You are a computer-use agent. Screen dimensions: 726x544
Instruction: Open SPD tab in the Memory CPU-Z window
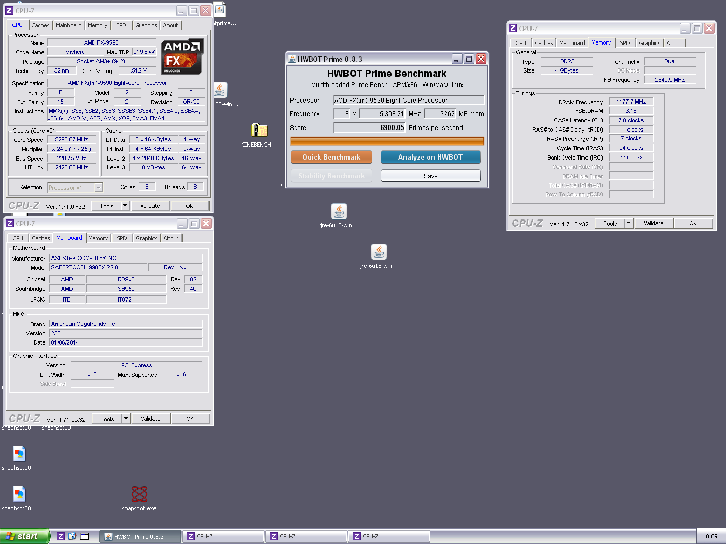(625, 43)
